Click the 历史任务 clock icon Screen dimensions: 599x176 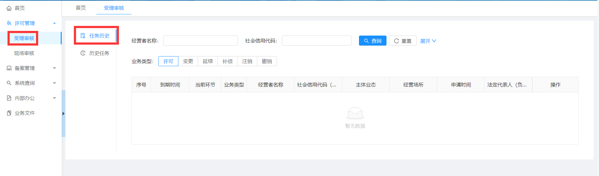[83, 53]
